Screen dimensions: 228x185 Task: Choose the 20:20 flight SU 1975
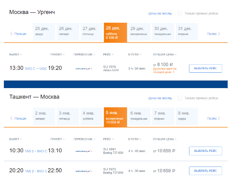click(x=206, y=171)
